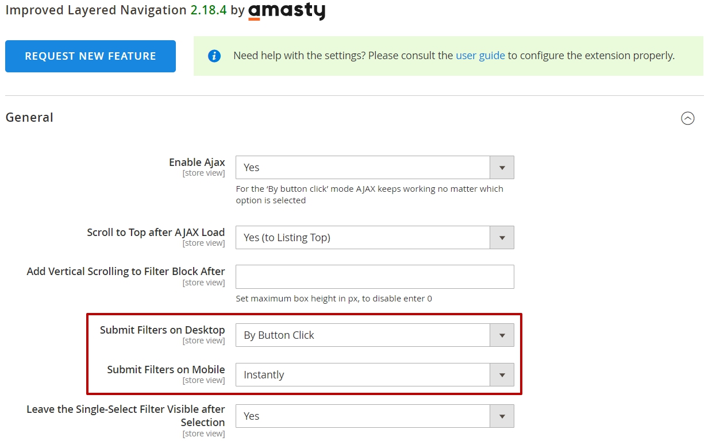The width and height of the screenshot is (708, 441).
Task: Collapse the General section via circle chevron
Action: click(x=687, y=118)
